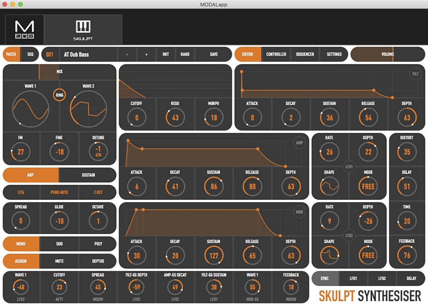This screenshot has height=306, width=428.
Task: Open mod slot FEEDBACK MODW source
Action: (x=291, y=299)
